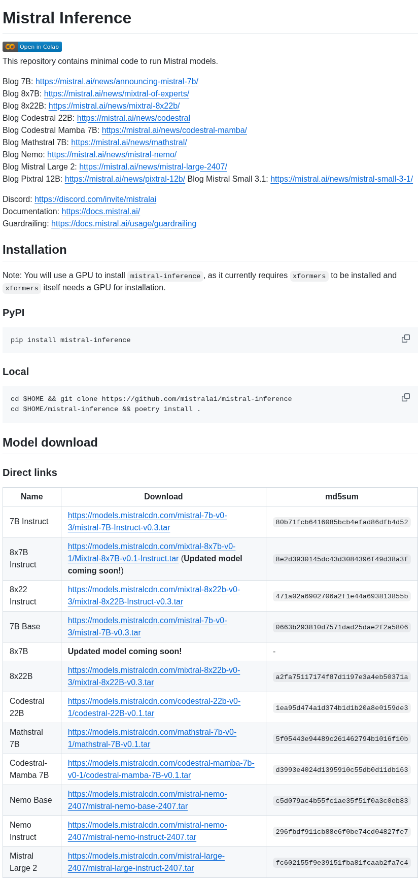The height and width of the screenshot is (882, 420).
Task: Open the mistral-large-2407 blog link
Action: click(153, 166)
